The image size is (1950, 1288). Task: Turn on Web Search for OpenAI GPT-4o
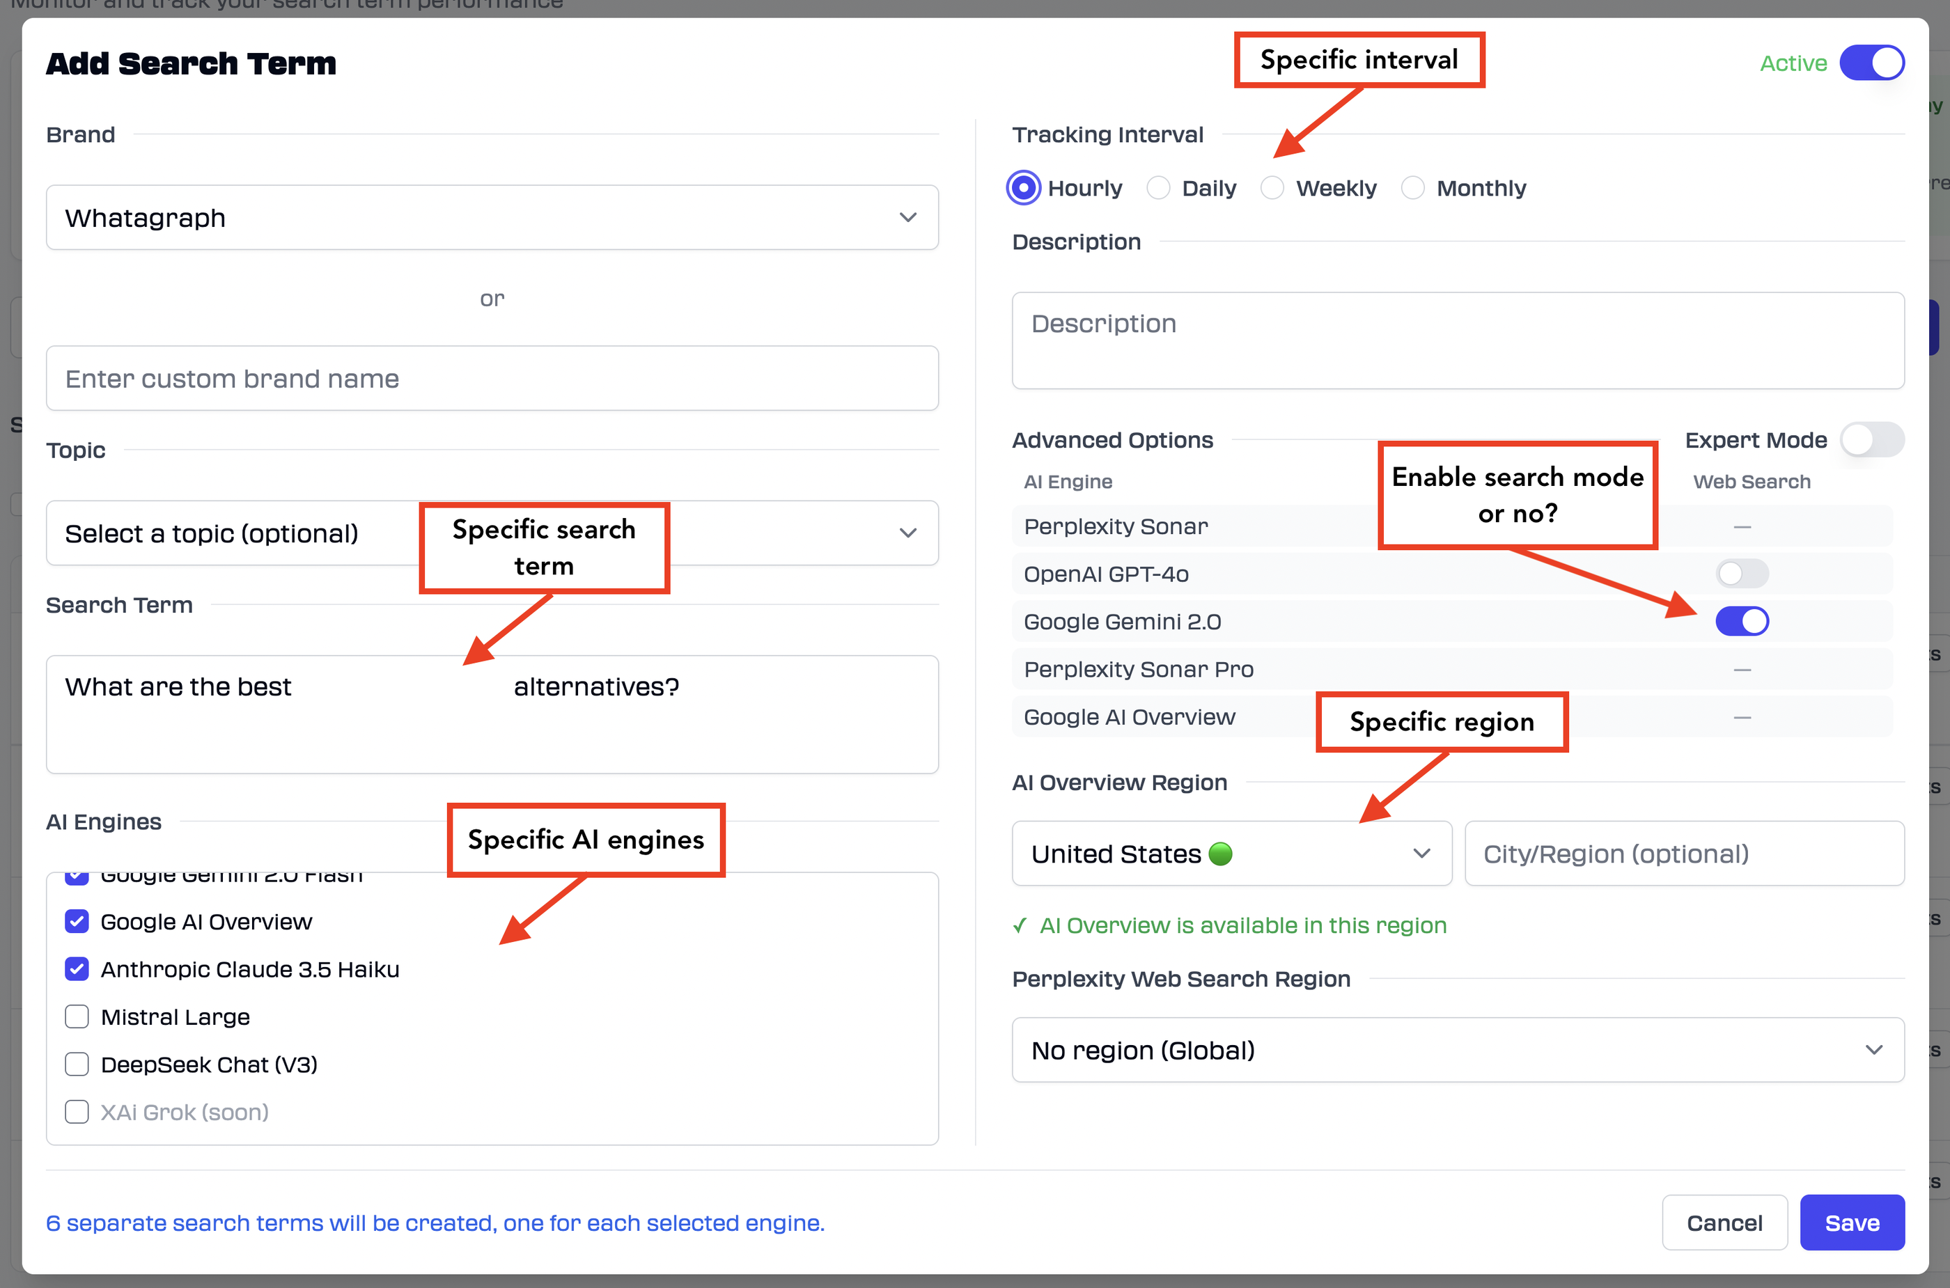(1741, 574)
